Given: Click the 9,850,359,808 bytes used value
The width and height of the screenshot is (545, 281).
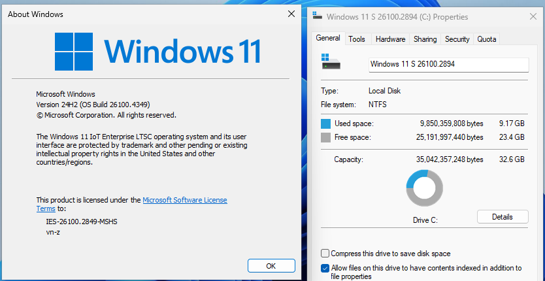Looking at the screenshot, I should (x=452, y=124).
